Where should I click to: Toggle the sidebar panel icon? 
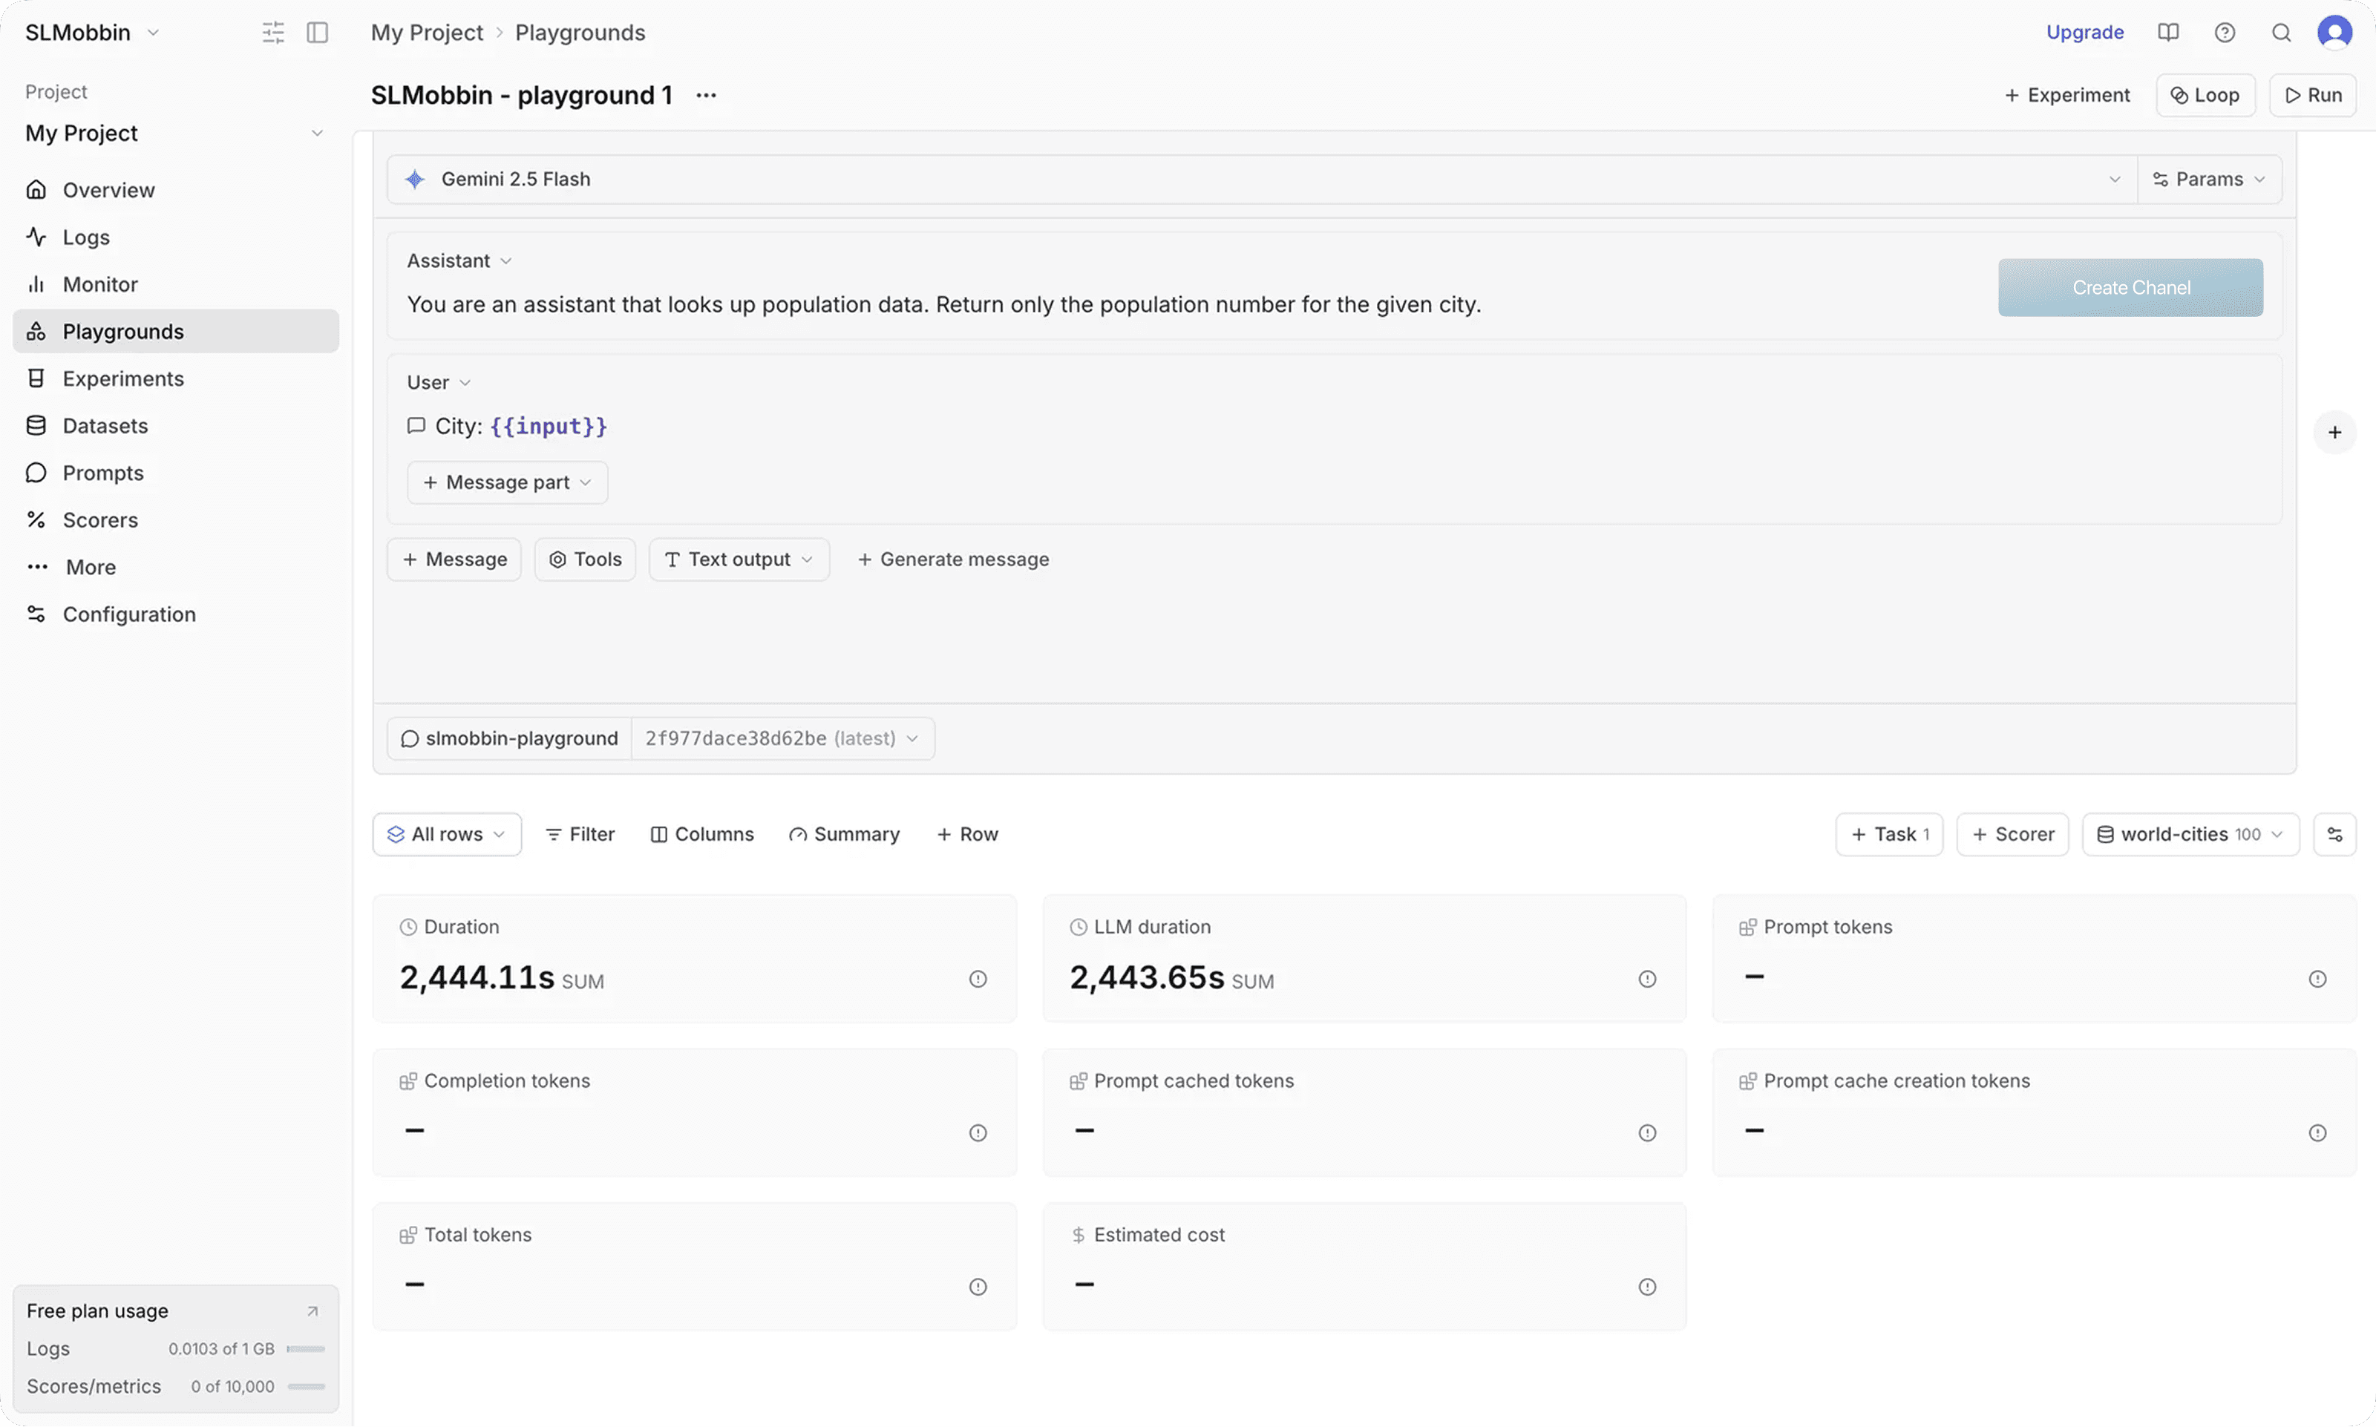tap(317, 33)
